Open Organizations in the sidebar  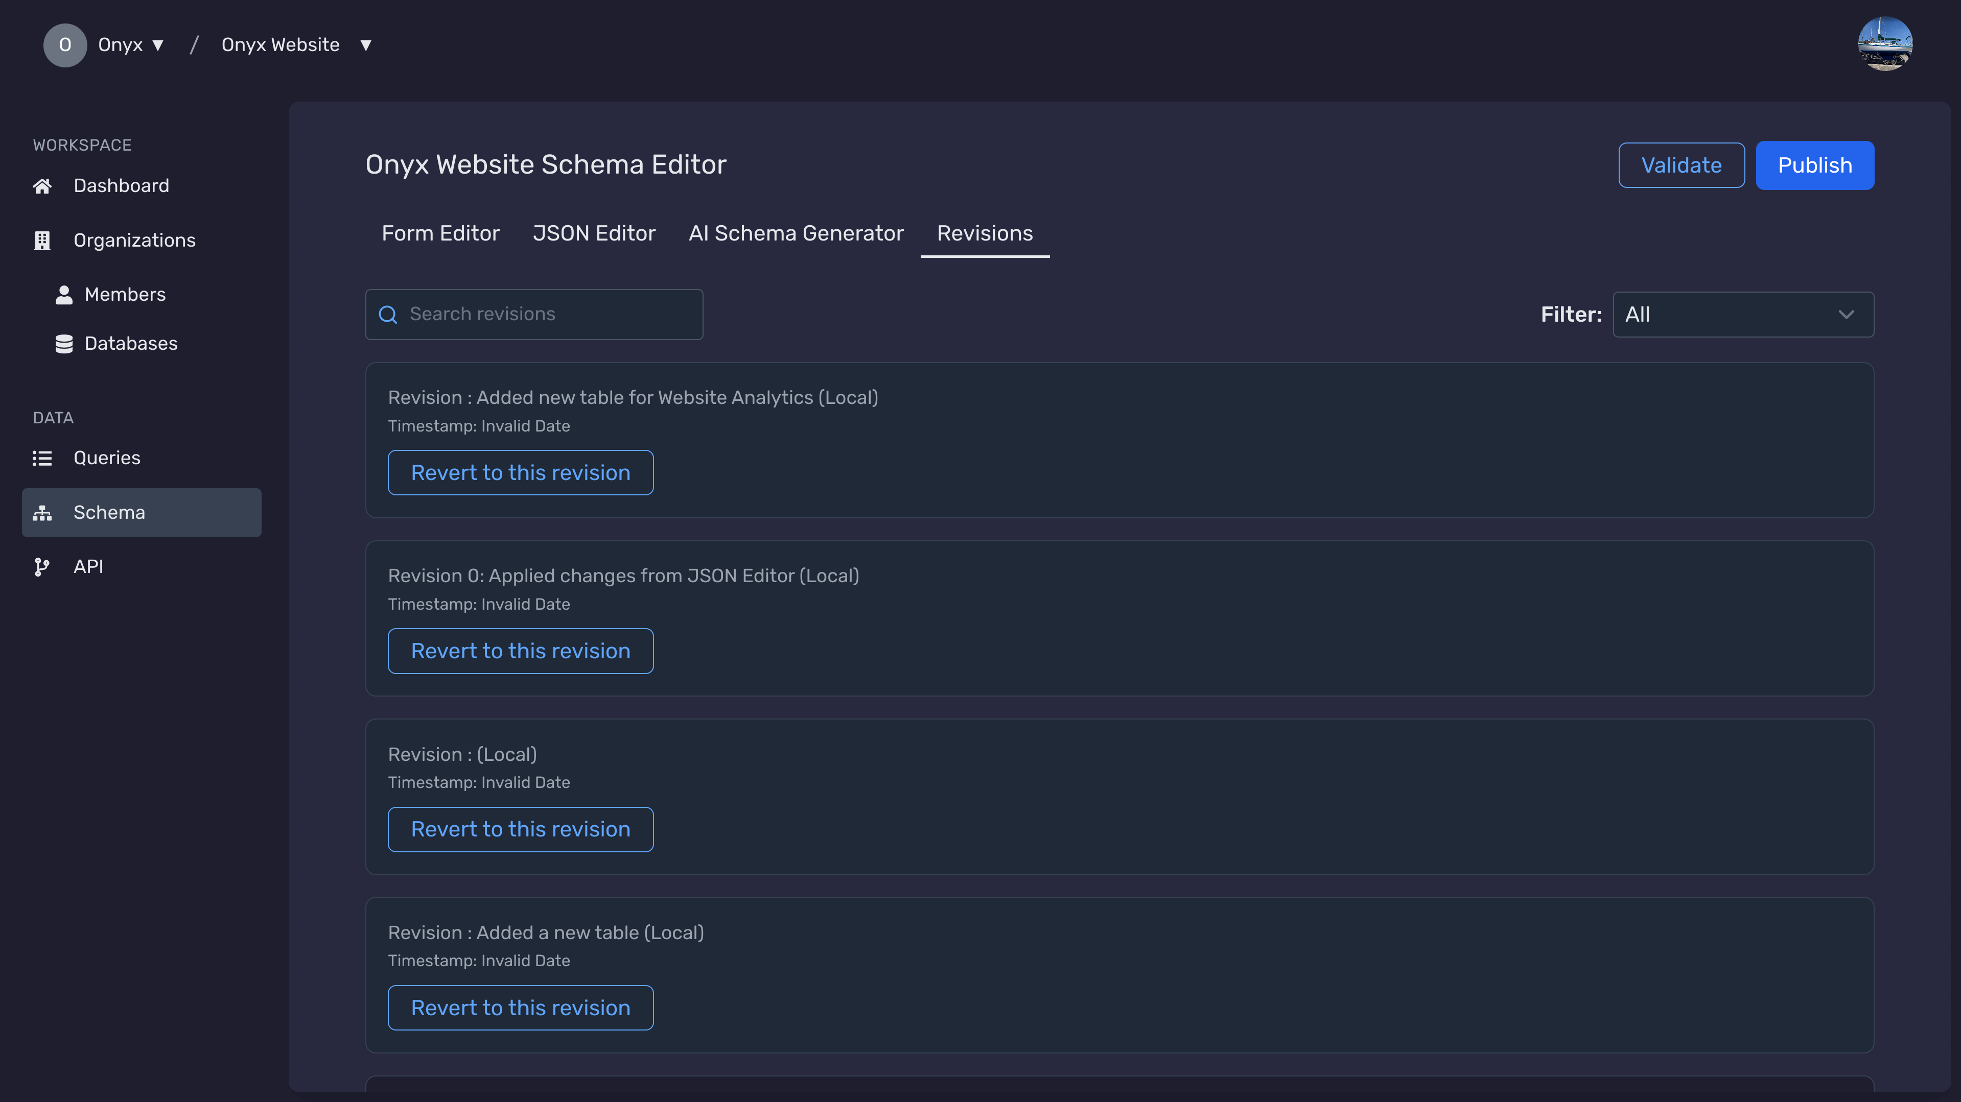pyautogui.click(x=142, y=241)
